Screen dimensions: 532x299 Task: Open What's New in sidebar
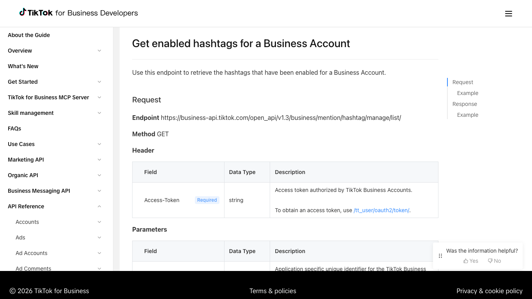23,66
